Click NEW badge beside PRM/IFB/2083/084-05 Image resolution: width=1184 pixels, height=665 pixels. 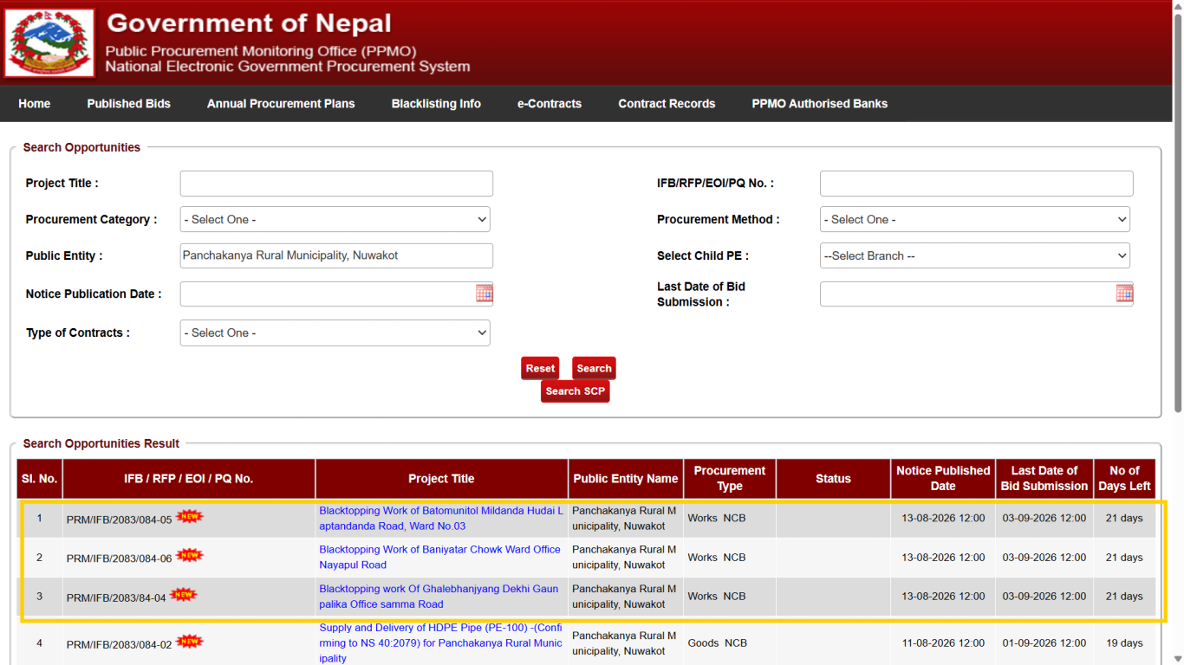(190, 517)
